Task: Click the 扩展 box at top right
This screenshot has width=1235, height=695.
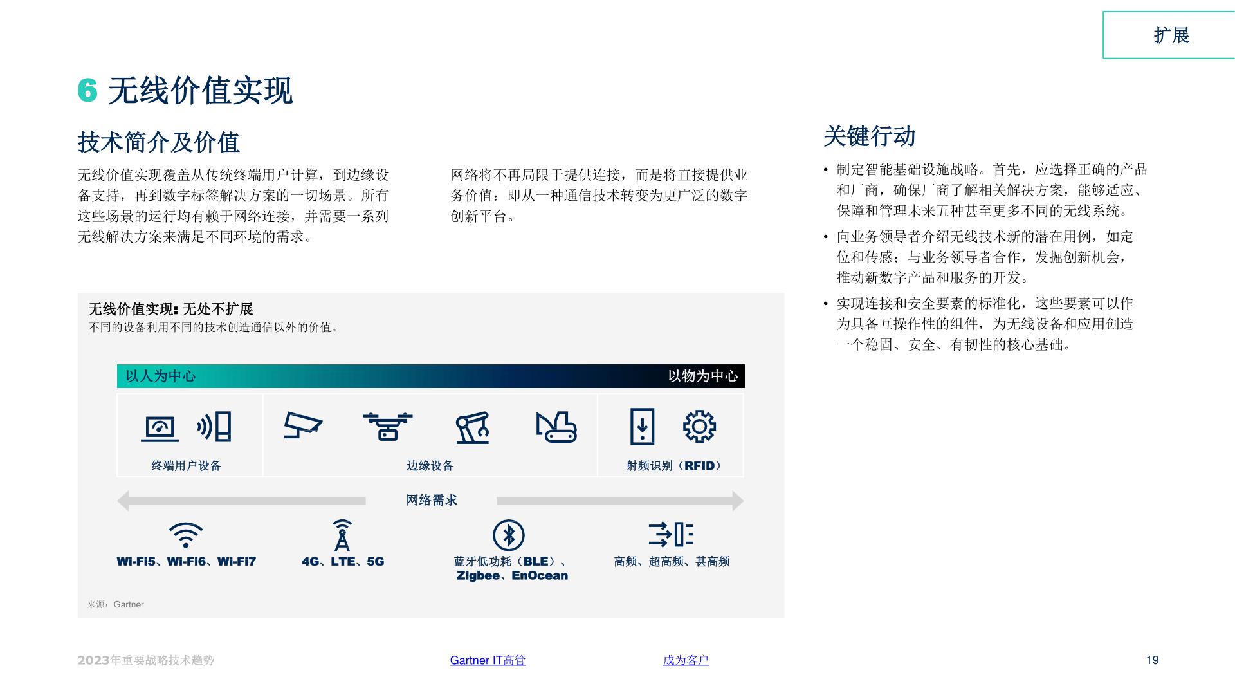Action: click(1169, 35)
